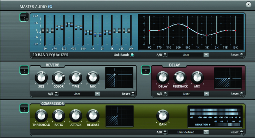Enable the Link Bands indicator

pyautogui.click(x=132, y=55)
